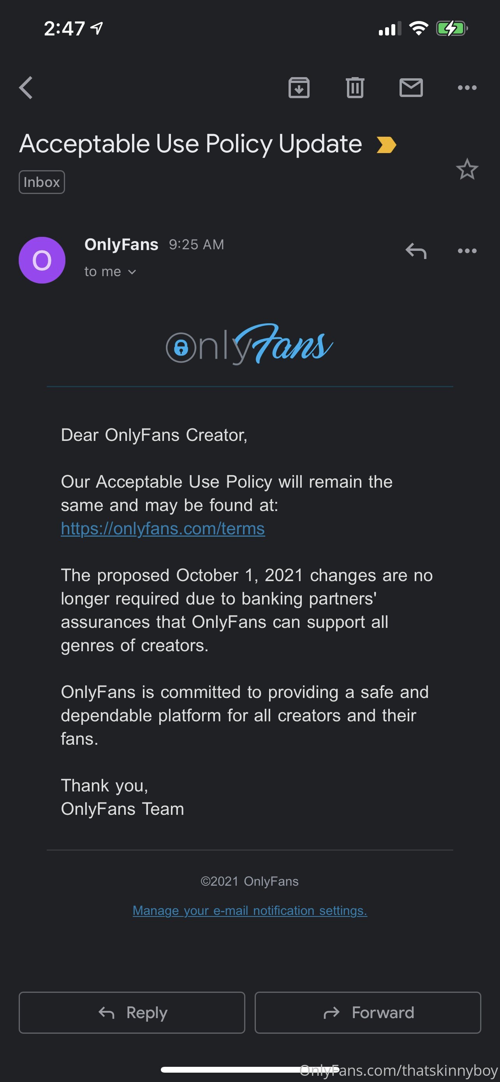The width and height of the screenshot is (500, 1082).
Task: Star the Acceptable Use Policy Update email
Action: click(x=467, y=169)
